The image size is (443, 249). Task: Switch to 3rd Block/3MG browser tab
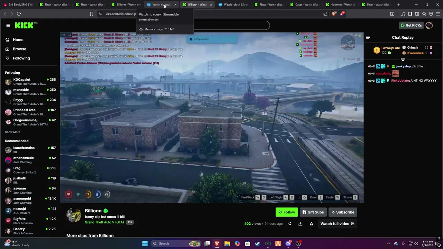point(18,4)
